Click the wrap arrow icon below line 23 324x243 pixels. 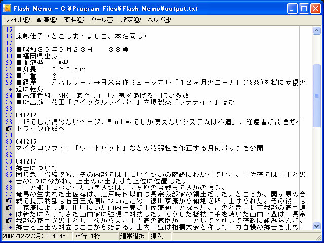point(8,89)
